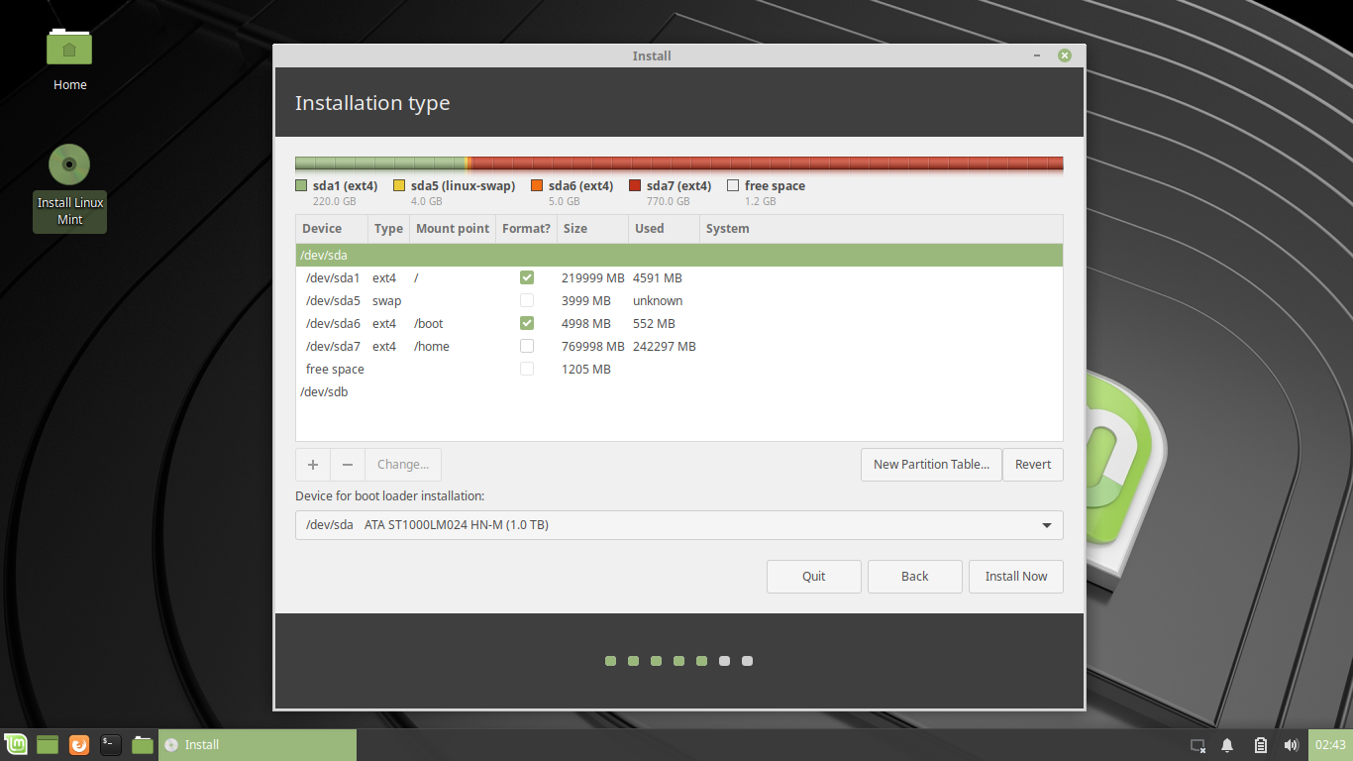This screenshot has width=1353, height=761.
Task: Click the 242297 MB used cell
Action: (x=665, y=347)
